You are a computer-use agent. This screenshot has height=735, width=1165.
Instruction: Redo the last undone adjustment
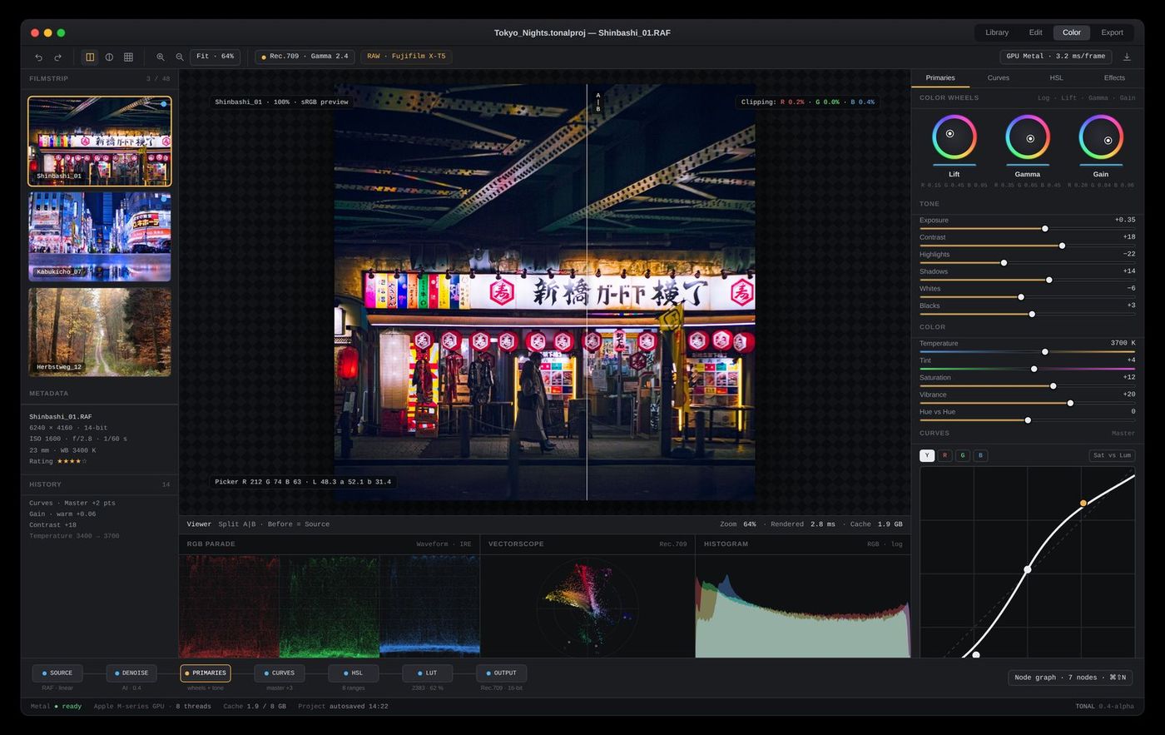pos(57,57)
